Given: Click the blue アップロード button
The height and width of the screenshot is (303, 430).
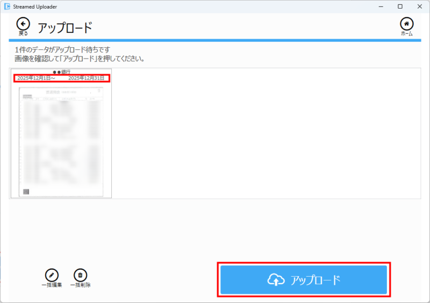Looking at the screenshot, I should 304,279.
